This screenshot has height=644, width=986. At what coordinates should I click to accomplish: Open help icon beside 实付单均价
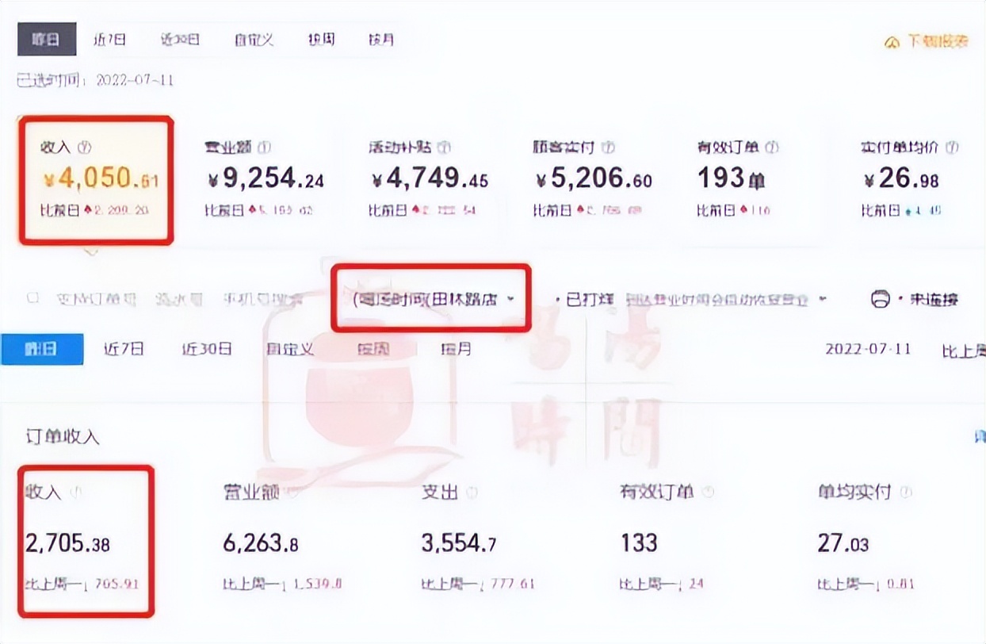click(x=952, y=148)
